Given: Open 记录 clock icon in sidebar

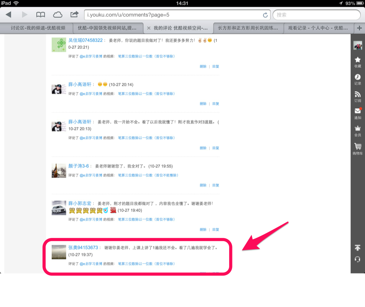Looking at the screenshot, I should click(x=358, y=79).
